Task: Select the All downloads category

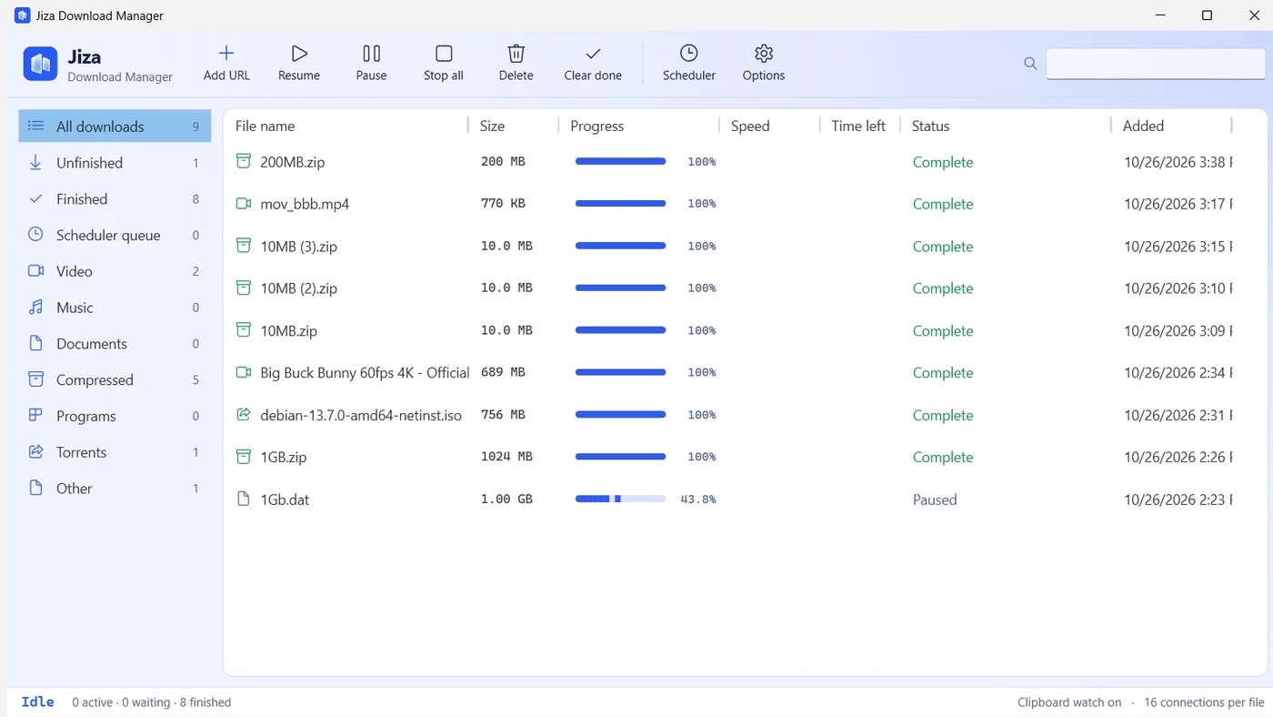Action: 115,126
